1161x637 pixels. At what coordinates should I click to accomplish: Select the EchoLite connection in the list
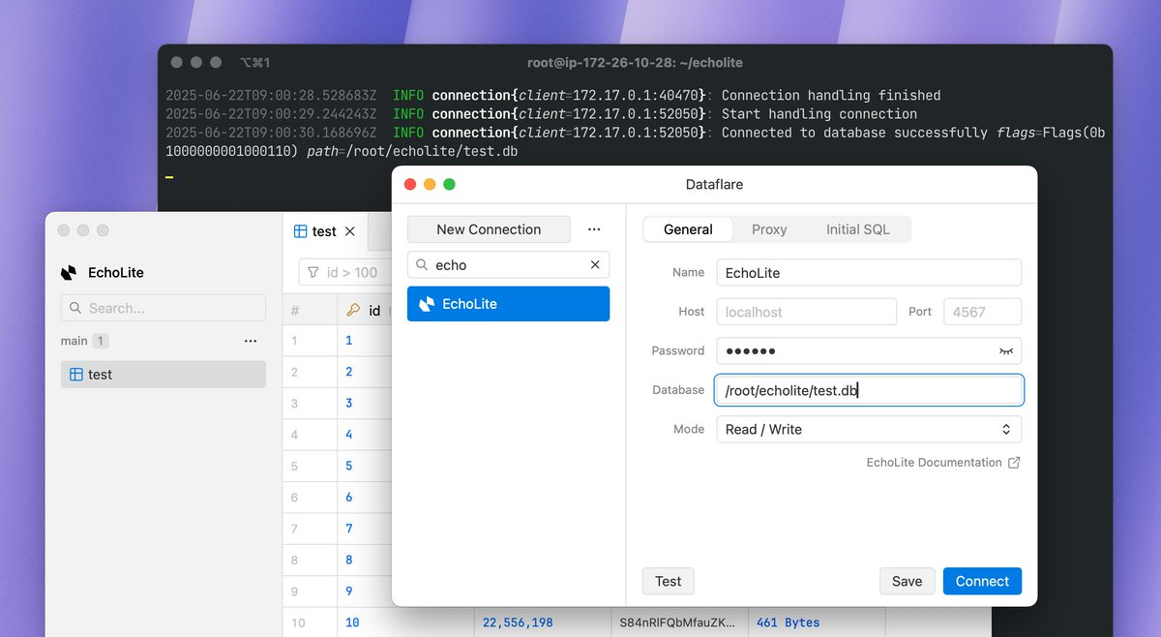click(508, 304)
